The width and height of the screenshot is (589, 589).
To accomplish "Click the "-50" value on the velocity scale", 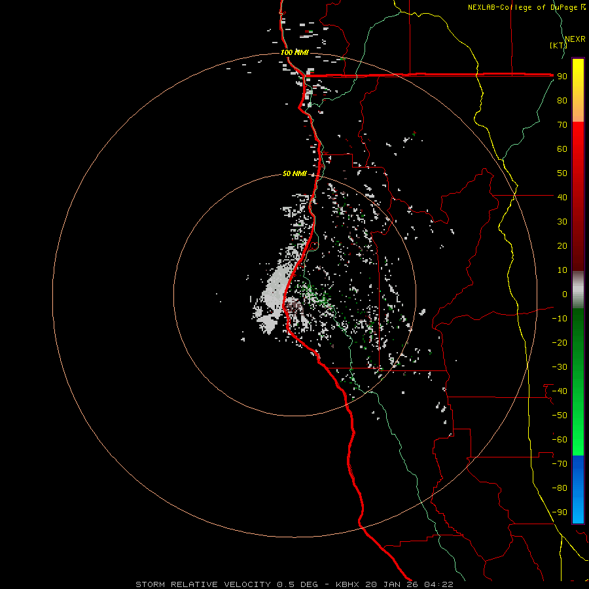I will 560,416.
